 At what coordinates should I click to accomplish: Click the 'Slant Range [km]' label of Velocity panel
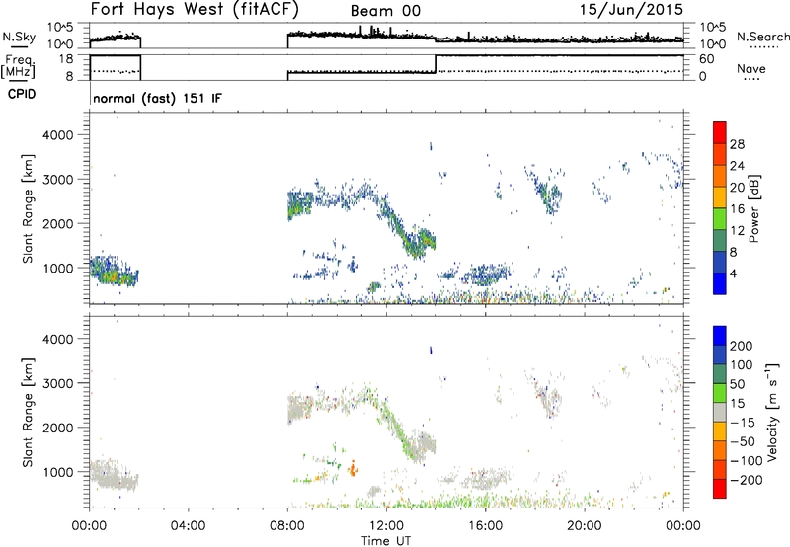[x=28, y=412]
